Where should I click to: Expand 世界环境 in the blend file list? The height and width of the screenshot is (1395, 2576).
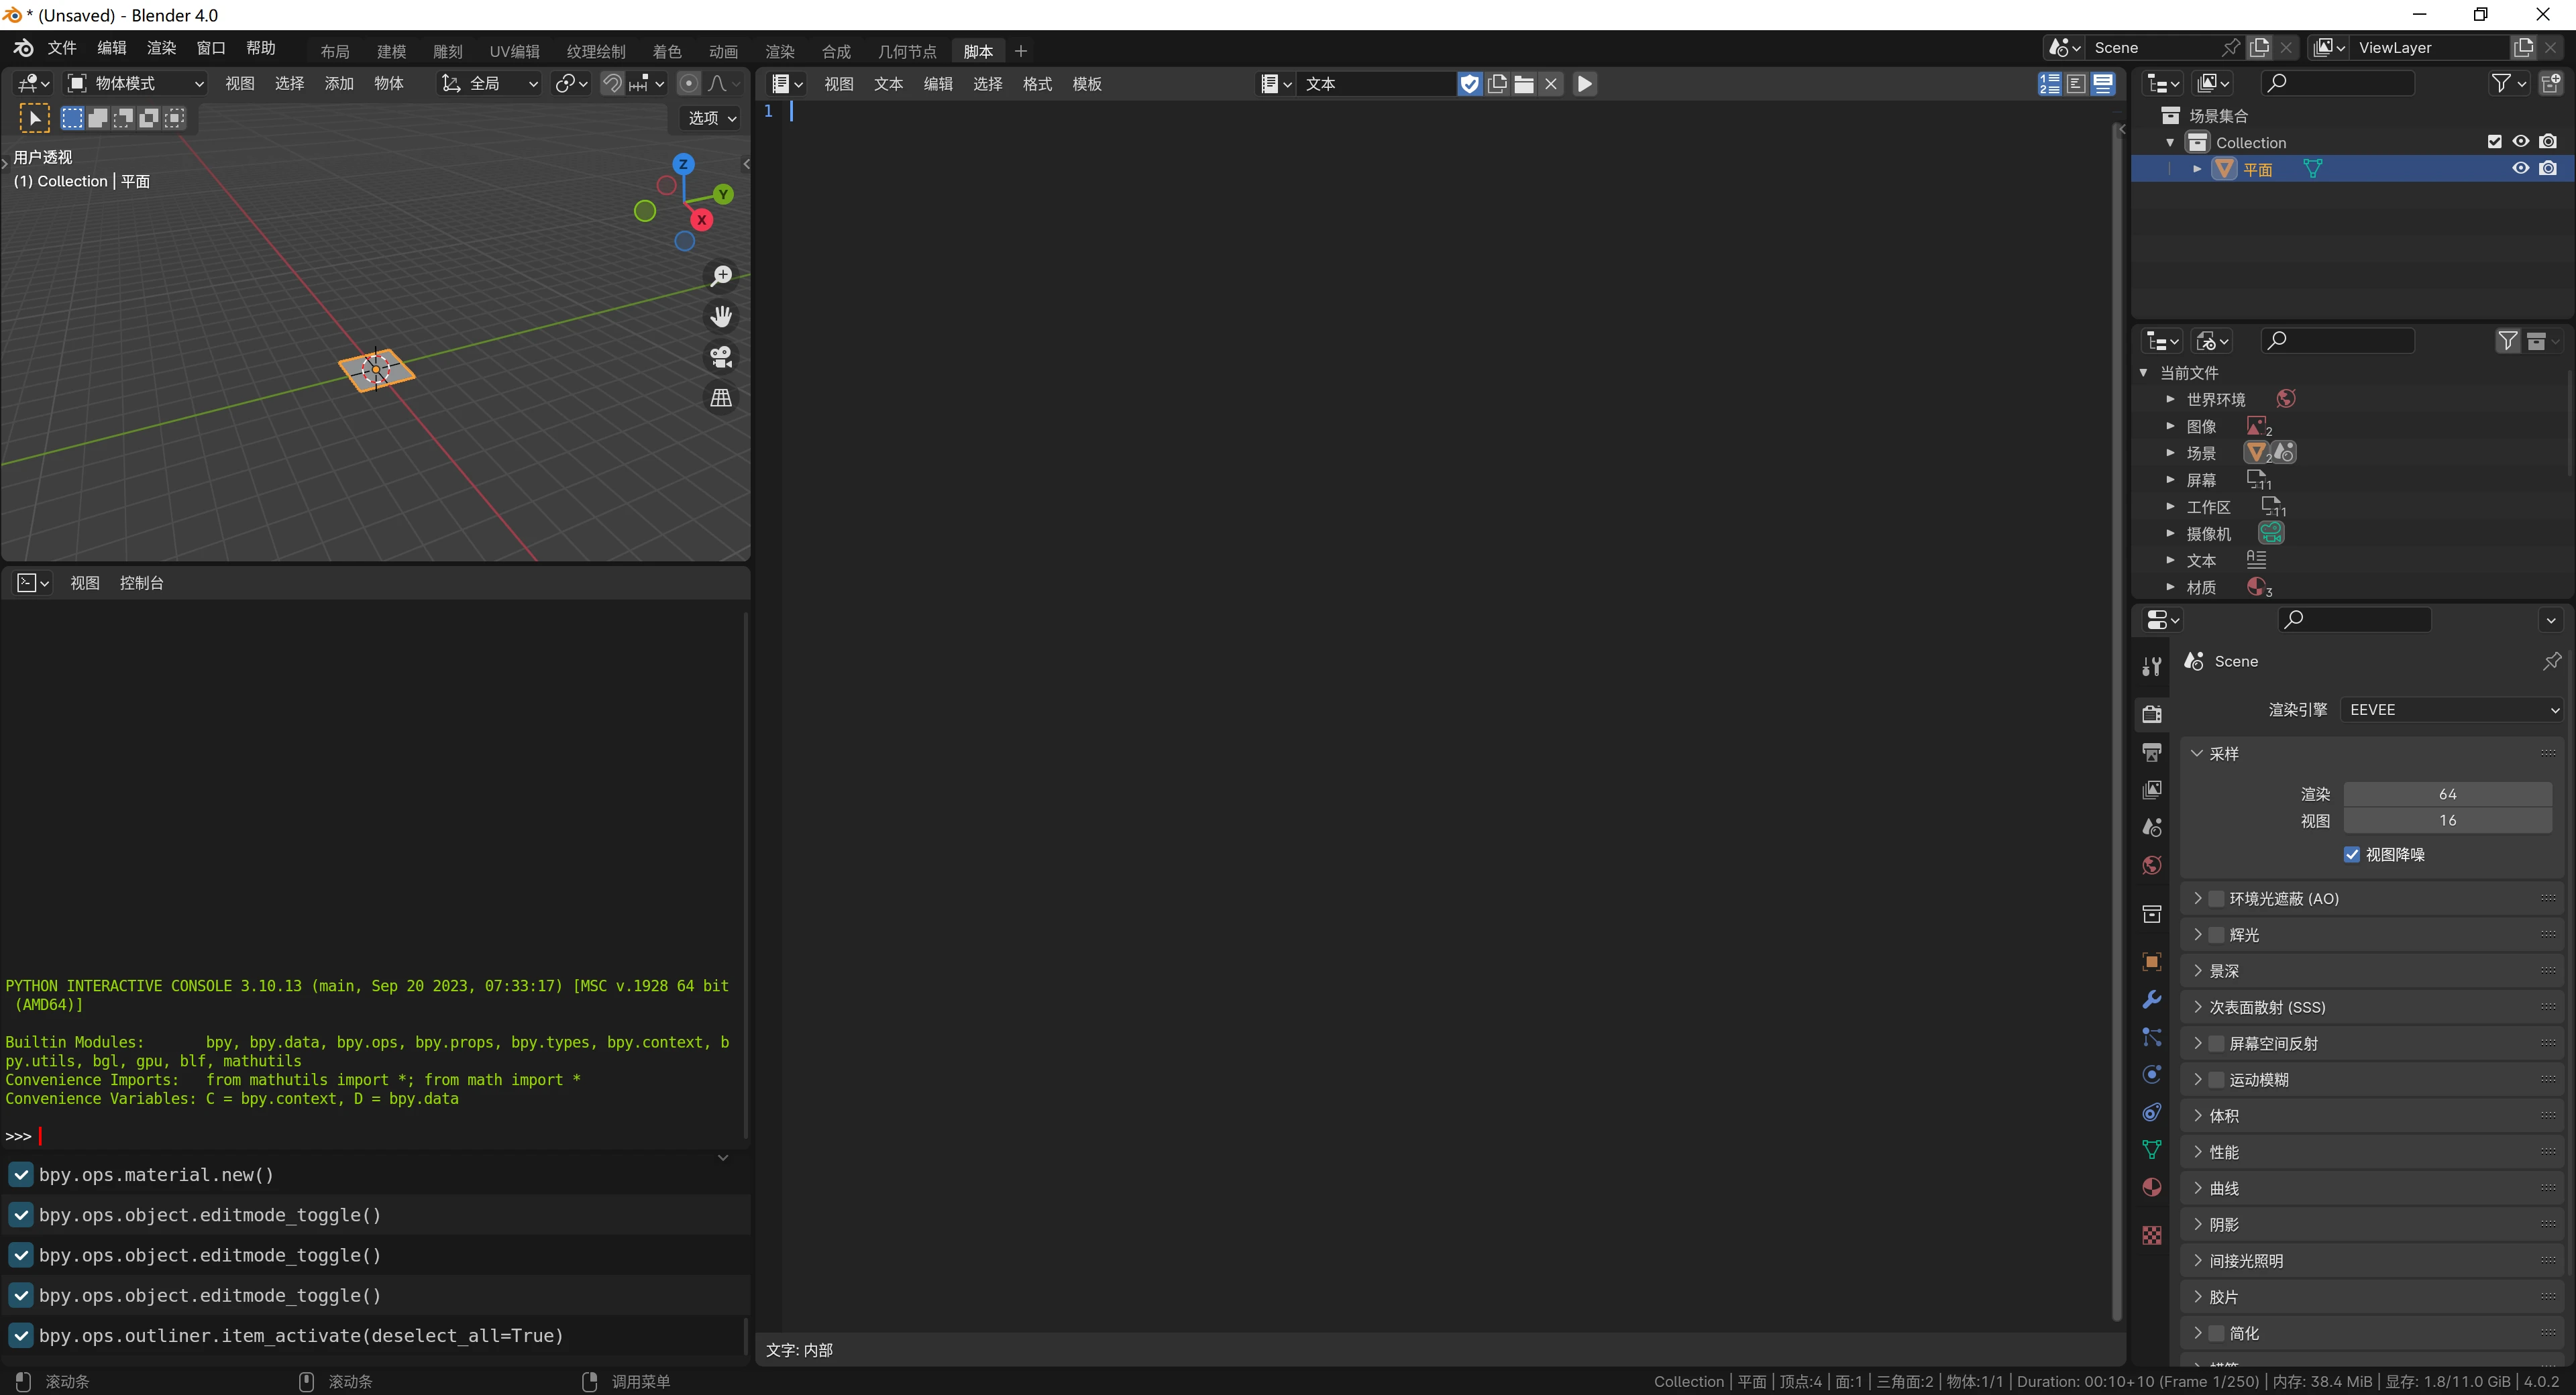point(2171,398)
